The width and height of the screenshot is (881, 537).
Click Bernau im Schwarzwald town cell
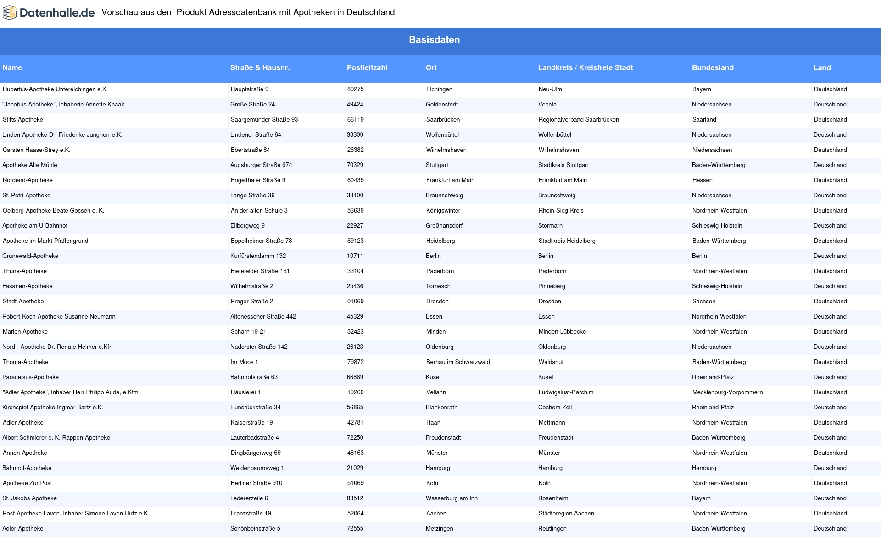point(458,362)
